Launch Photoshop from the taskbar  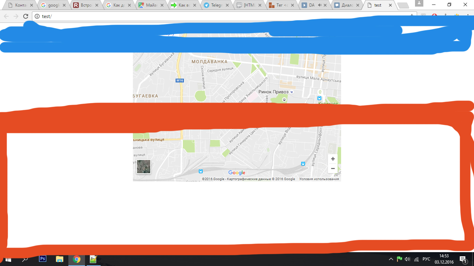43,259
